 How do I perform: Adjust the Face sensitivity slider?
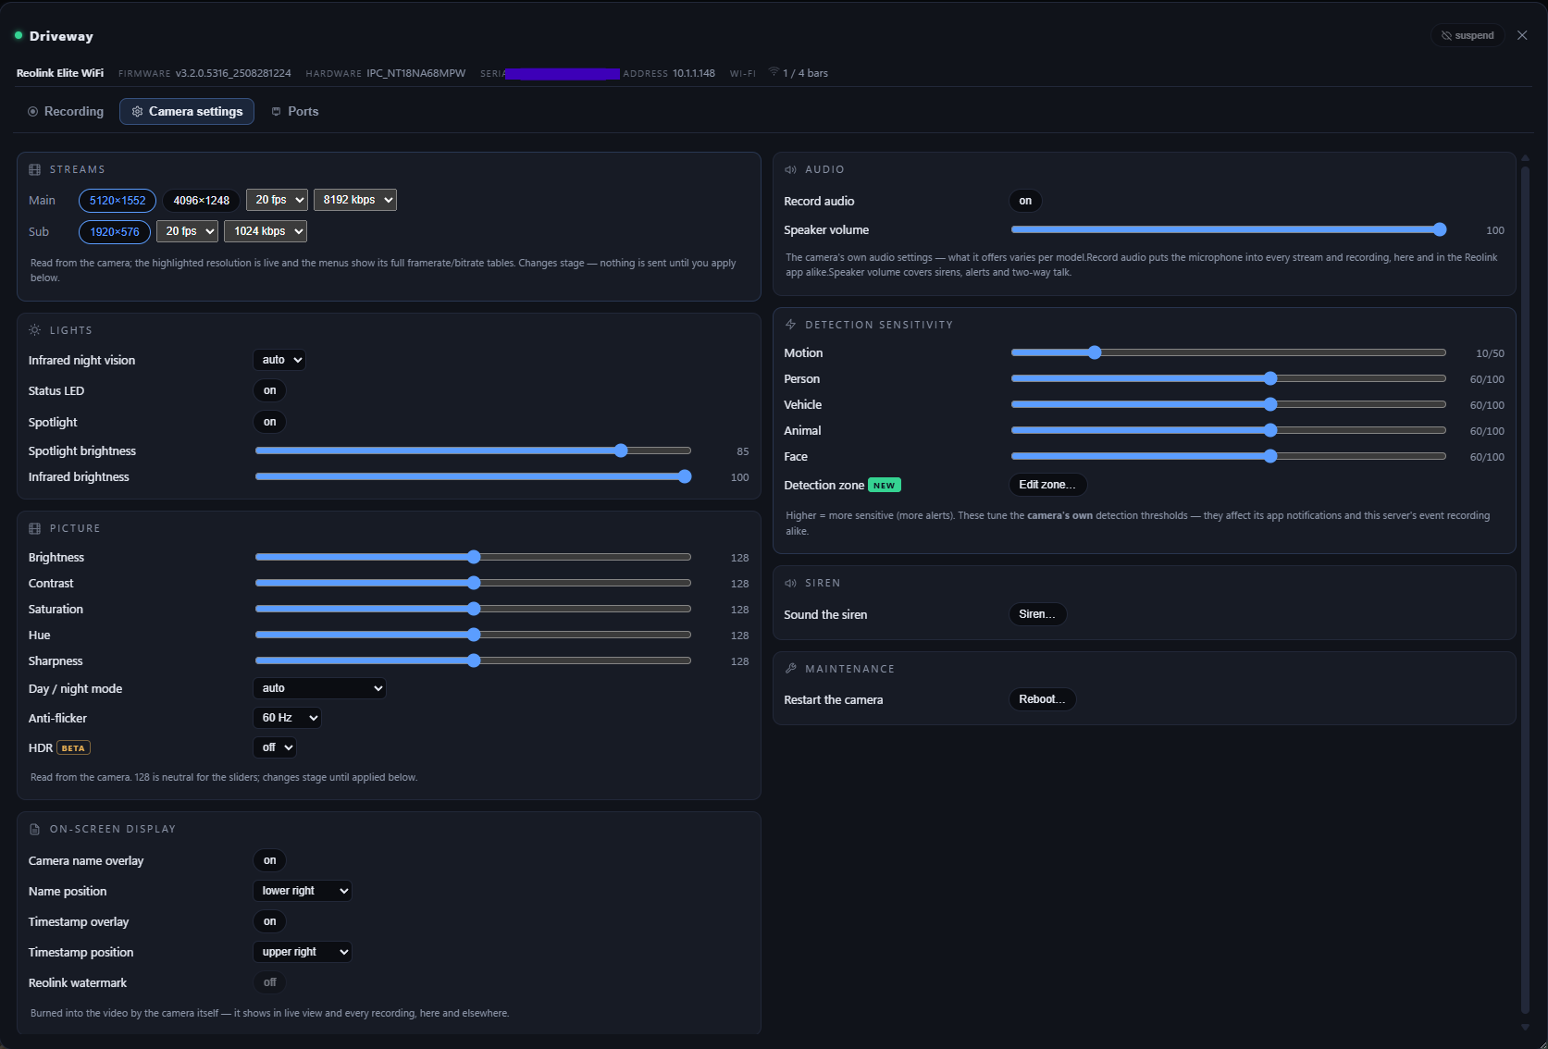point(1229,456)
